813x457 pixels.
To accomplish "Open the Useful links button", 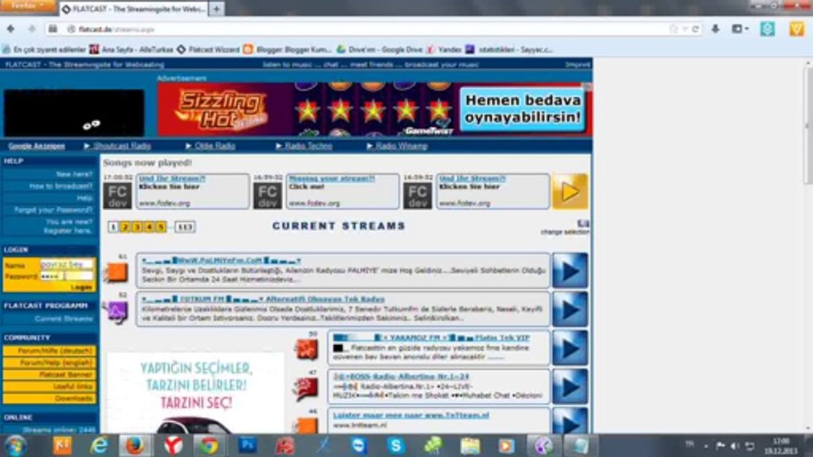I will [50, 387].
